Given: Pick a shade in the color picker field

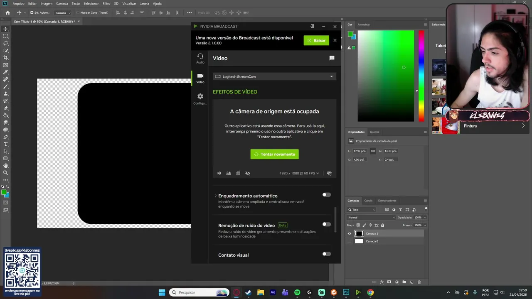Looking at the screenshot, I should pos(386,76).
